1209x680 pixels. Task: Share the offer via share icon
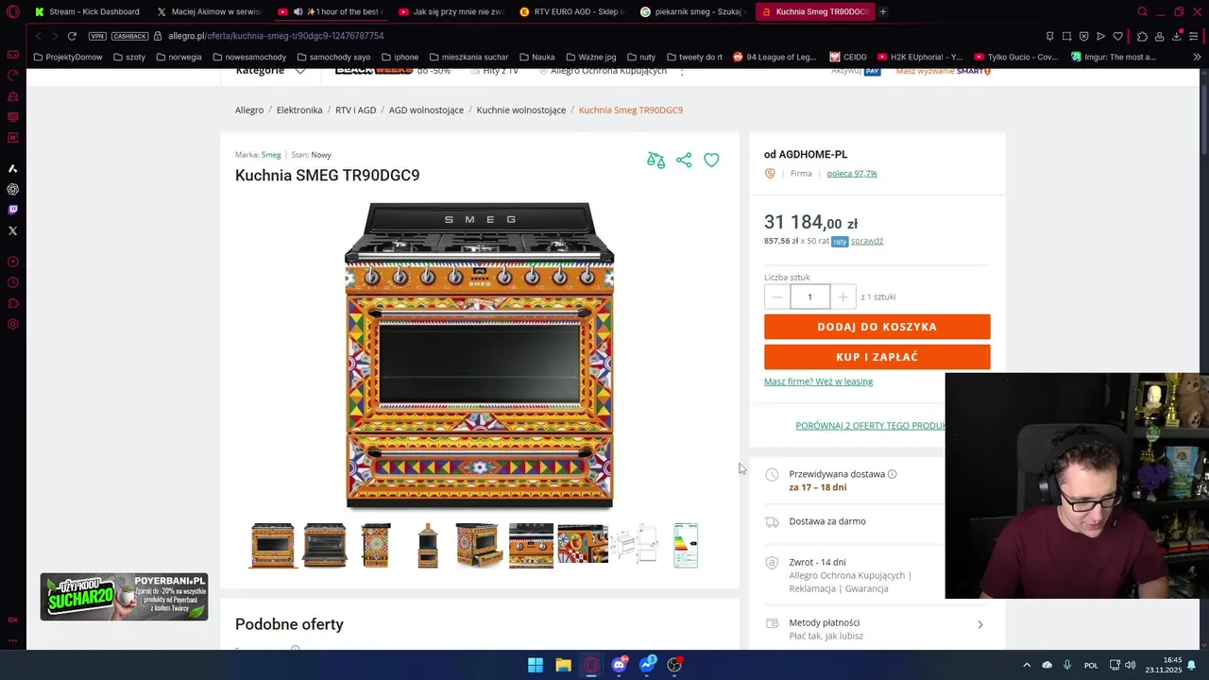point(684,161)
